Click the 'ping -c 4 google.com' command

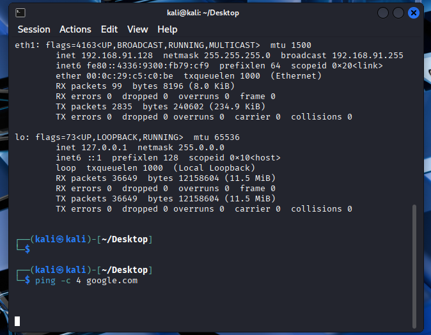[x=86, y=280]
